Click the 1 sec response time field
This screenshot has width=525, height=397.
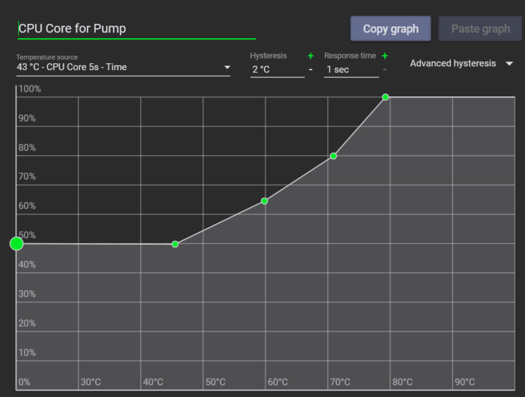[351, 70]
